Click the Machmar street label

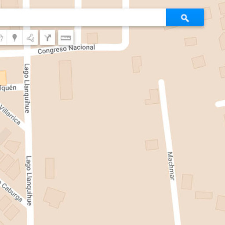point(171,166)
